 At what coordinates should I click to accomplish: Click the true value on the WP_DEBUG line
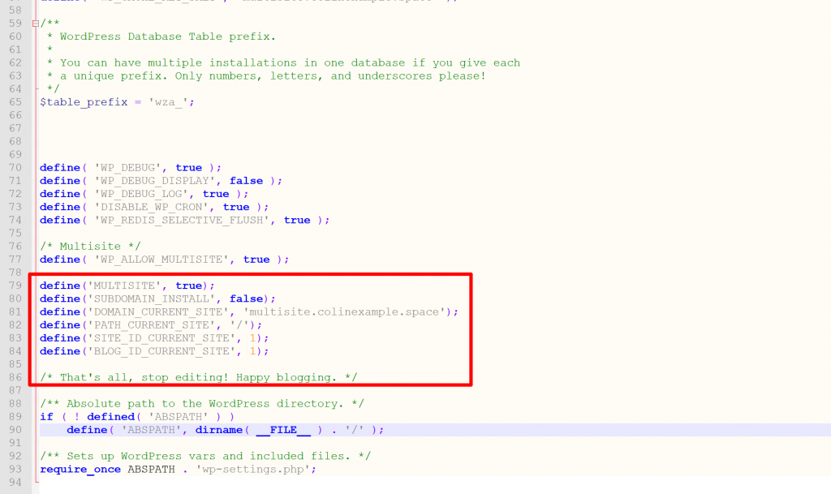click(x=188, y=168)
